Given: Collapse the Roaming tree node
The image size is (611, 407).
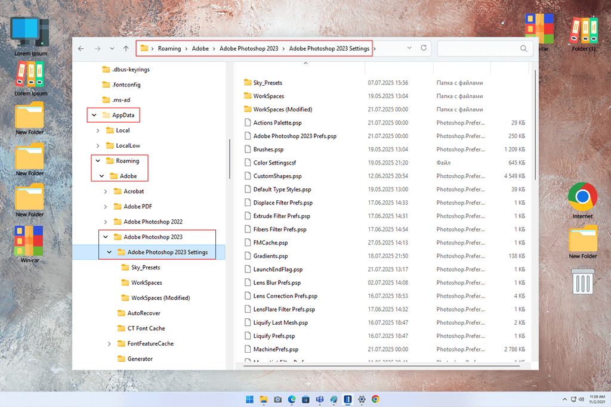Looking at the screenshot, I should pyautogui.click(x=98, y=161).
